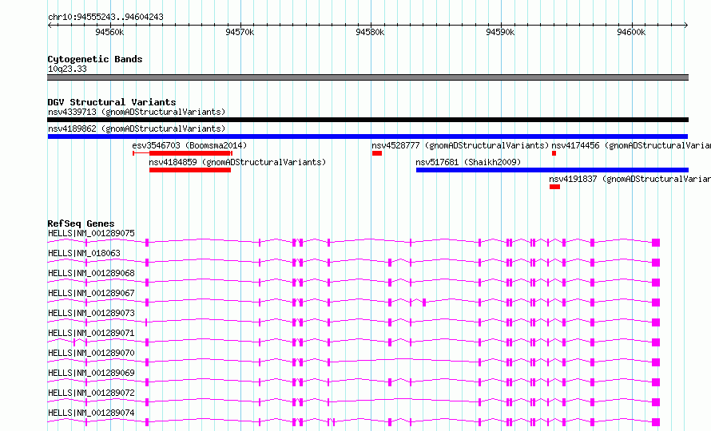The height and width of the screenshot is (431, 711).
Task: Click the last exon block of NM_001289069
Action: click(x=656, y=382)
